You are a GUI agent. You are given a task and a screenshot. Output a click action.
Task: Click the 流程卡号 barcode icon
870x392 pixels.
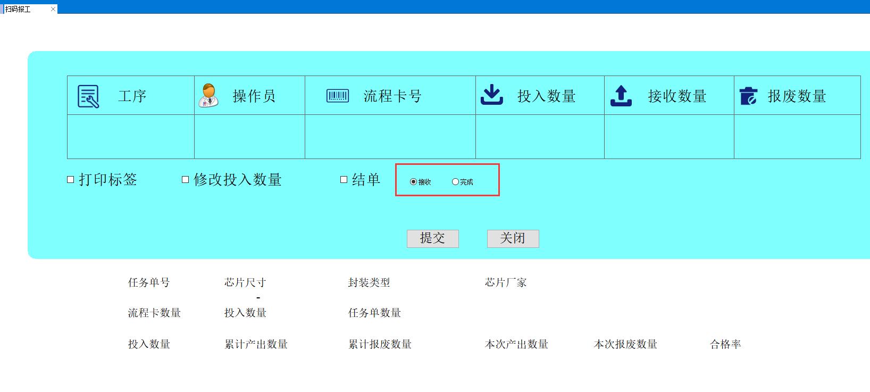[337, 96]
